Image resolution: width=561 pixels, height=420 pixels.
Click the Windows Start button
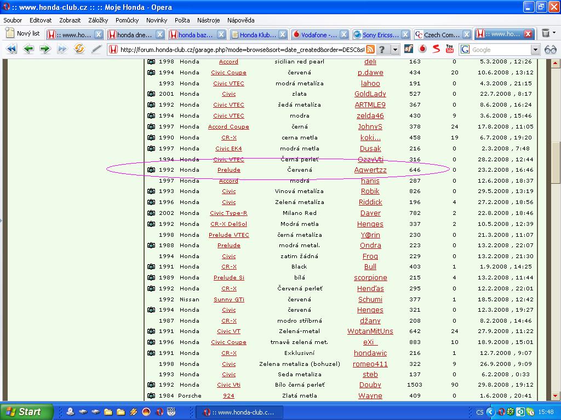click(26, 412)
